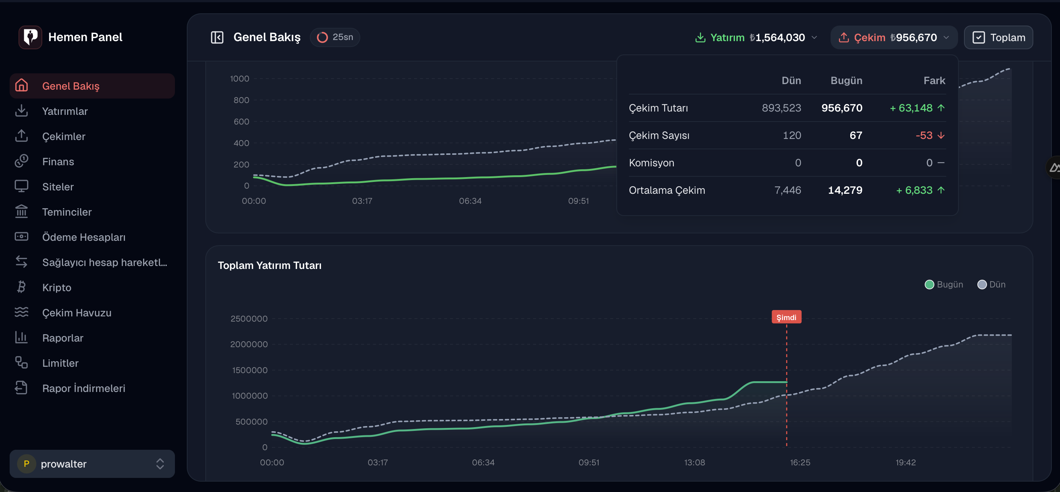This screenshot has width=1060, height=492.
Task: Expand the Yatırım summary dropdown chevron
Action: (814, 37)
